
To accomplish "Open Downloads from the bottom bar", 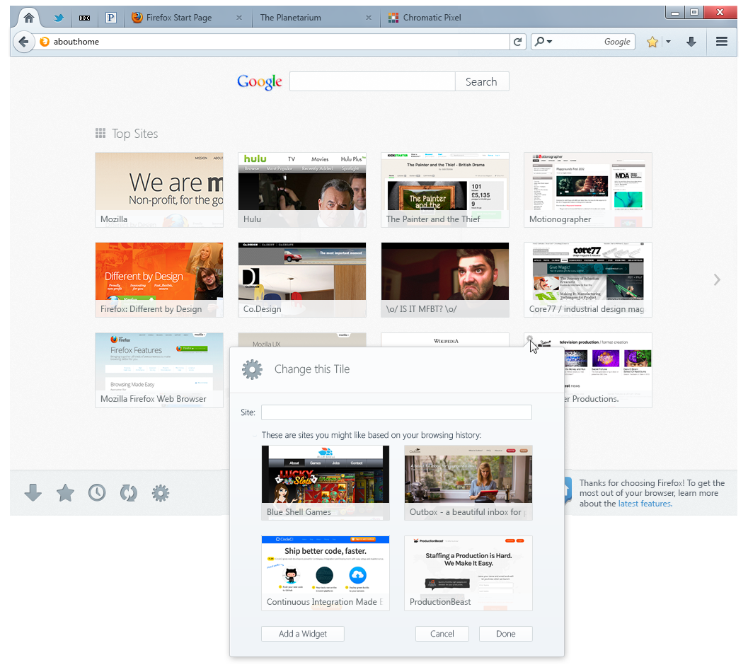I will 33,492.
